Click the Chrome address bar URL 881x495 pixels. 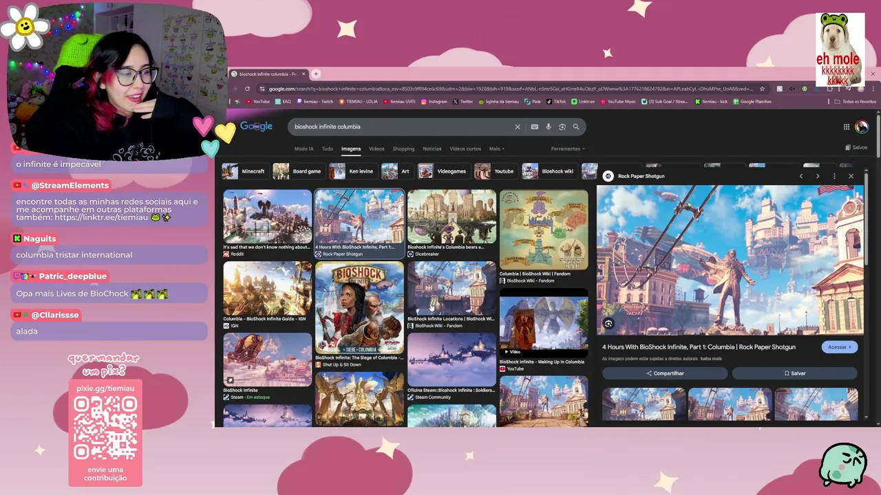[509, 89]
